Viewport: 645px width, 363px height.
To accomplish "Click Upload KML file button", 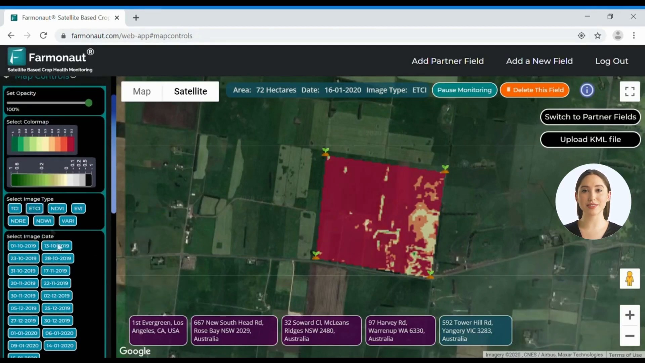I will coord(590,139).
